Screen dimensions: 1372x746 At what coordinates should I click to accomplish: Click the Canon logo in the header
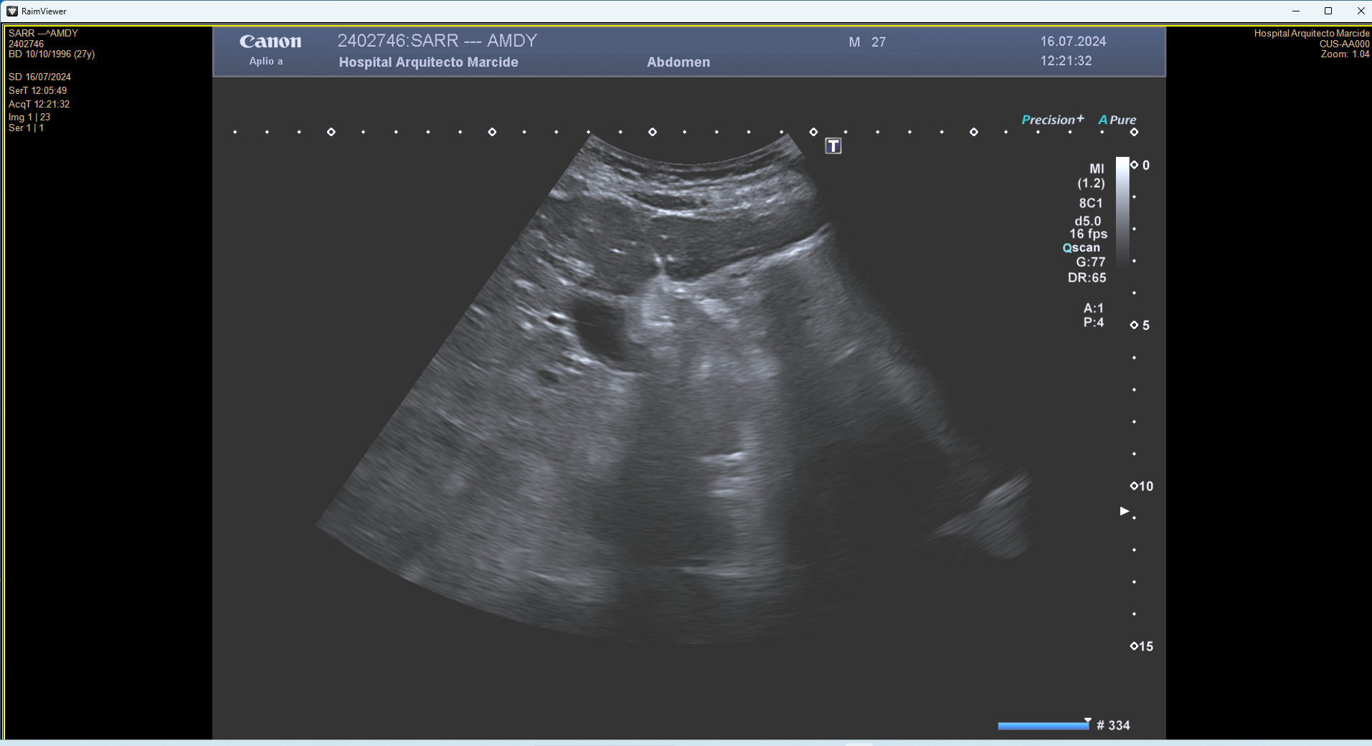[270, 42]
